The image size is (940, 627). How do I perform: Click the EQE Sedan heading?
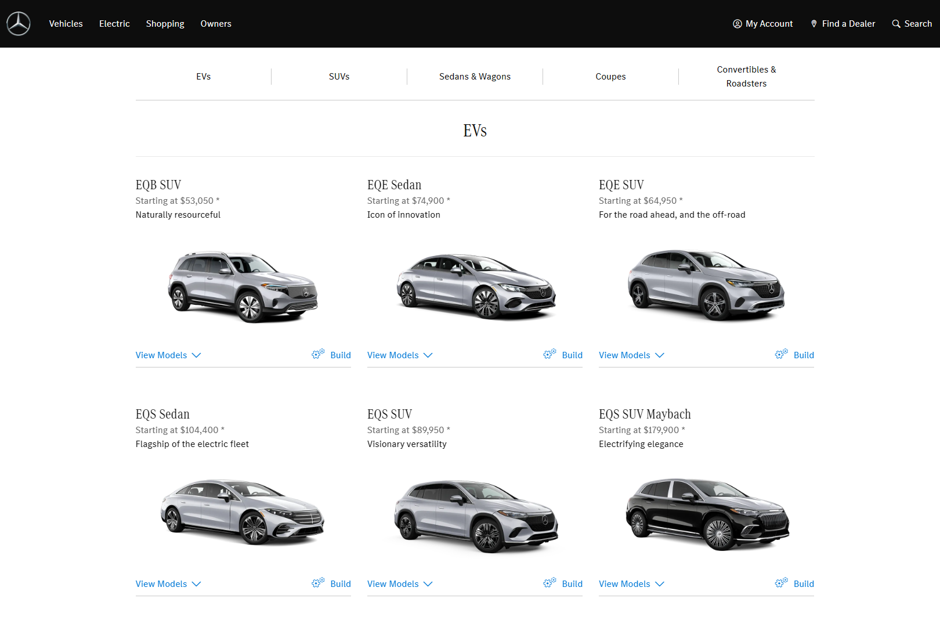tap(395, 185)
